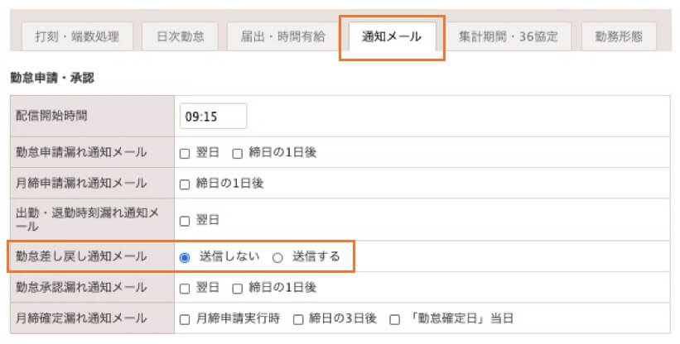Select the 送信しない radio button
The image size is (680, 344).
185,258
